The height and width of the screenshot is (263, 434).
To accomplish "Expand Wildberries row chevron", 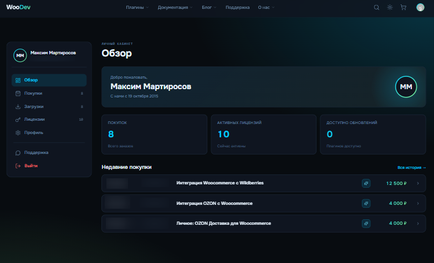I will (x=418, y=183).
